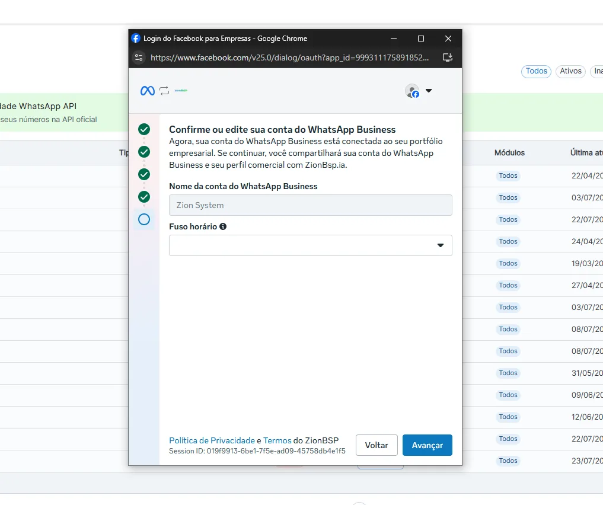Click the Meta logo icon
The image size is (603, 505).
pos(147,91)
